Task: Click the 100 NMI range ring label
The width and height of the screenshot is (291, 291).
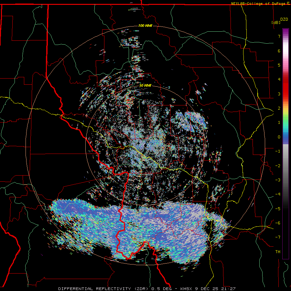Action: point(145,26)
